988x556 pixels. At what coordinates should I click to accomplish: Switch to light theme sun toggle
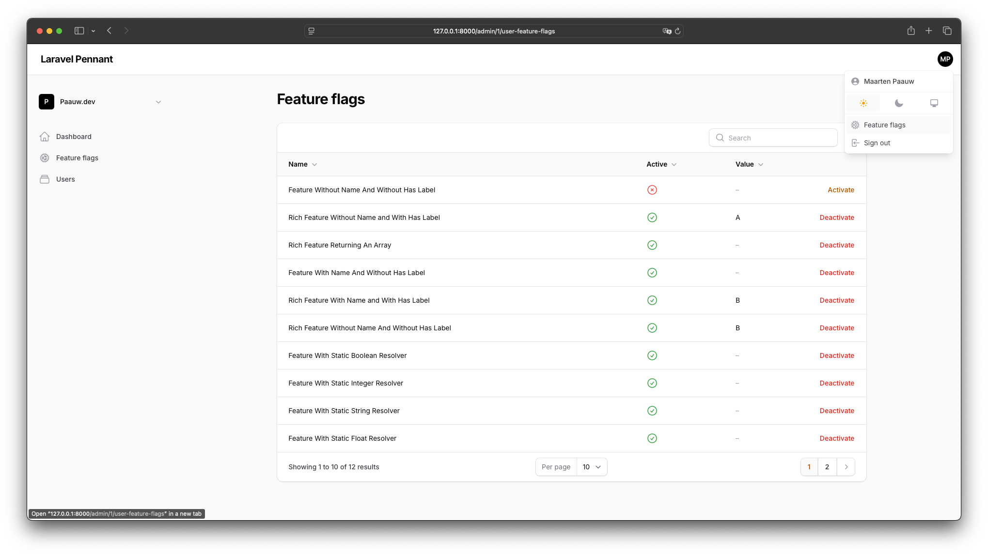coord(863,103)
